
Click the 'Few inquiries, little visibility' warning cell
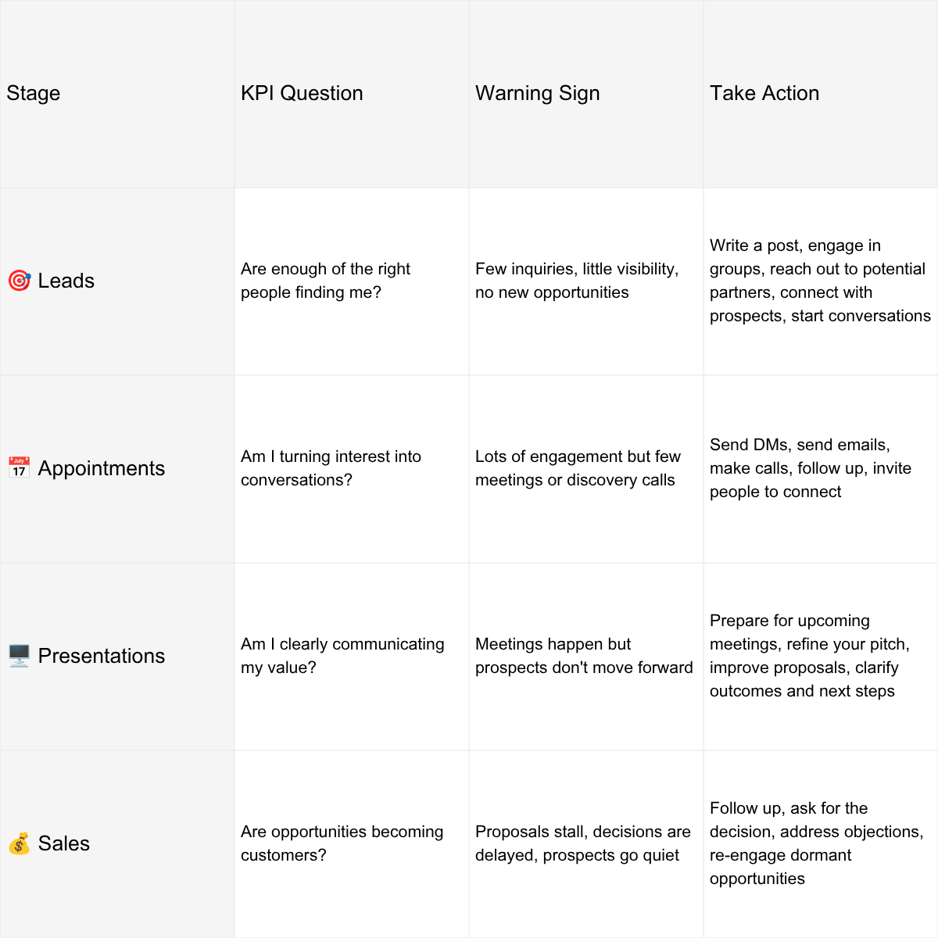[x=586, y=281]
